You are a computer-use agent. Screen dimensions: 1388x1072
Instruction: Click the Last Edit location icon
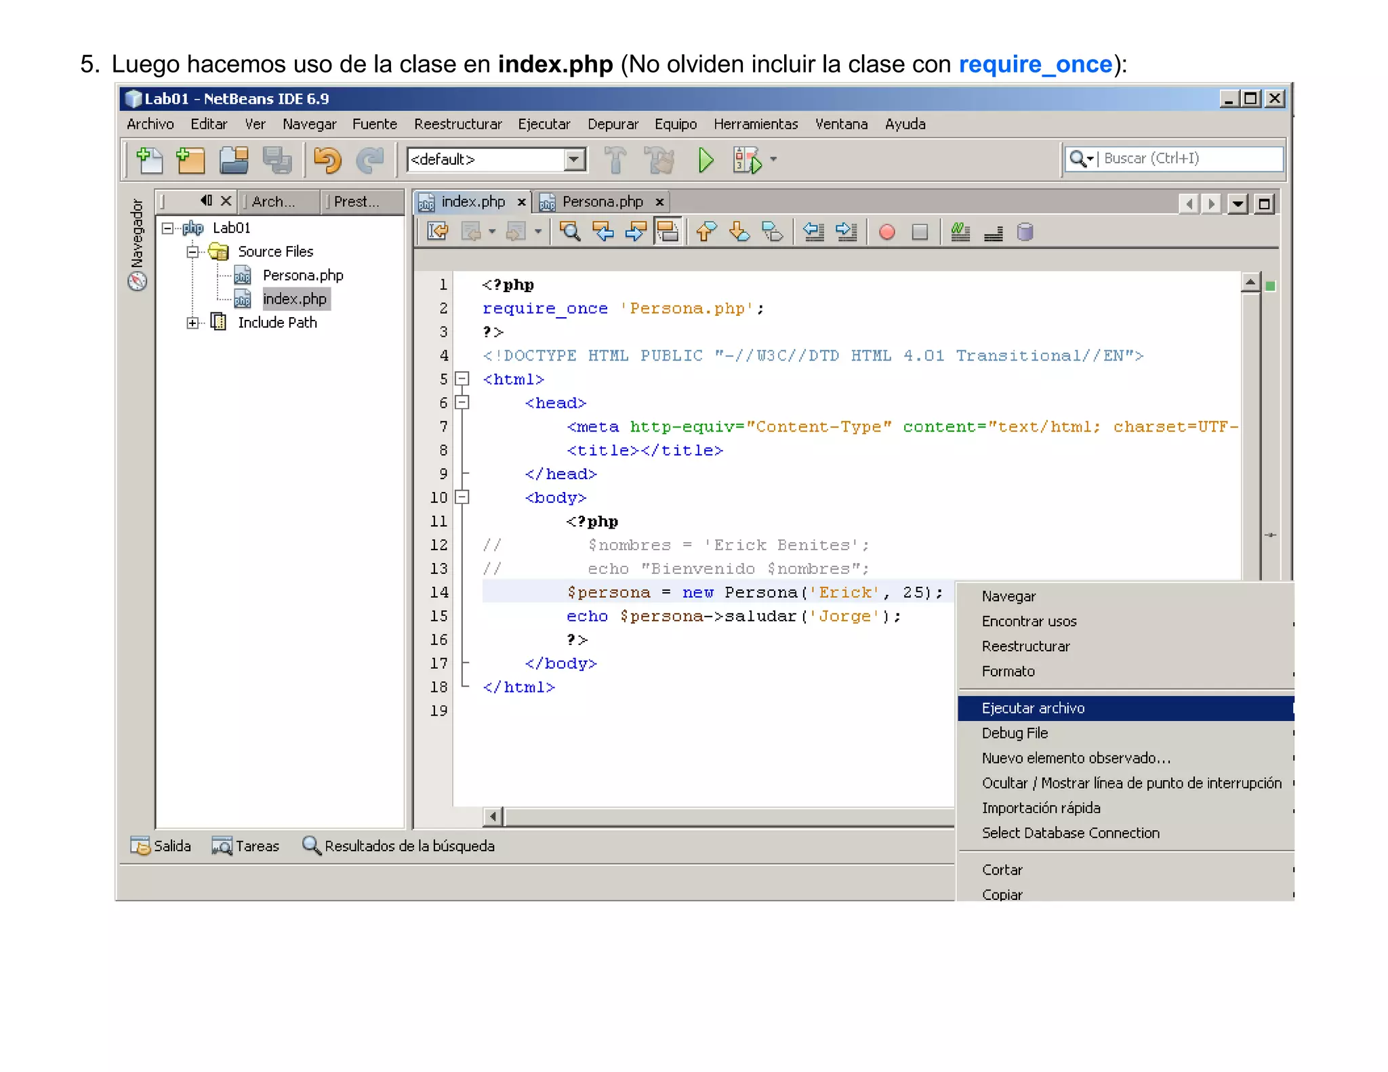click(438, 232)
